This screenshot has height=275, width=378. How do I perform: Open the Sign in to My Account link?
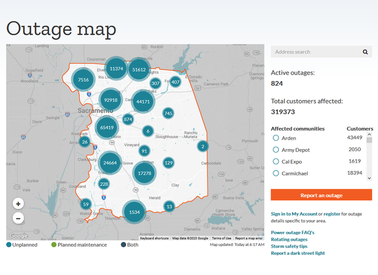294,213
